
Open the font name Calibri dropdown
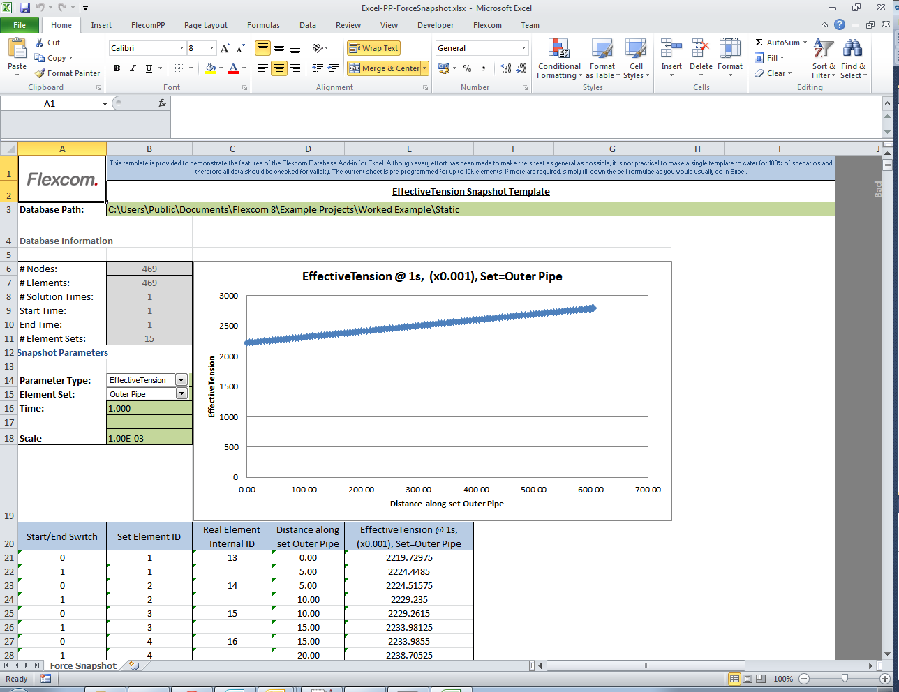pyautogui.click(x=181, y=48)
